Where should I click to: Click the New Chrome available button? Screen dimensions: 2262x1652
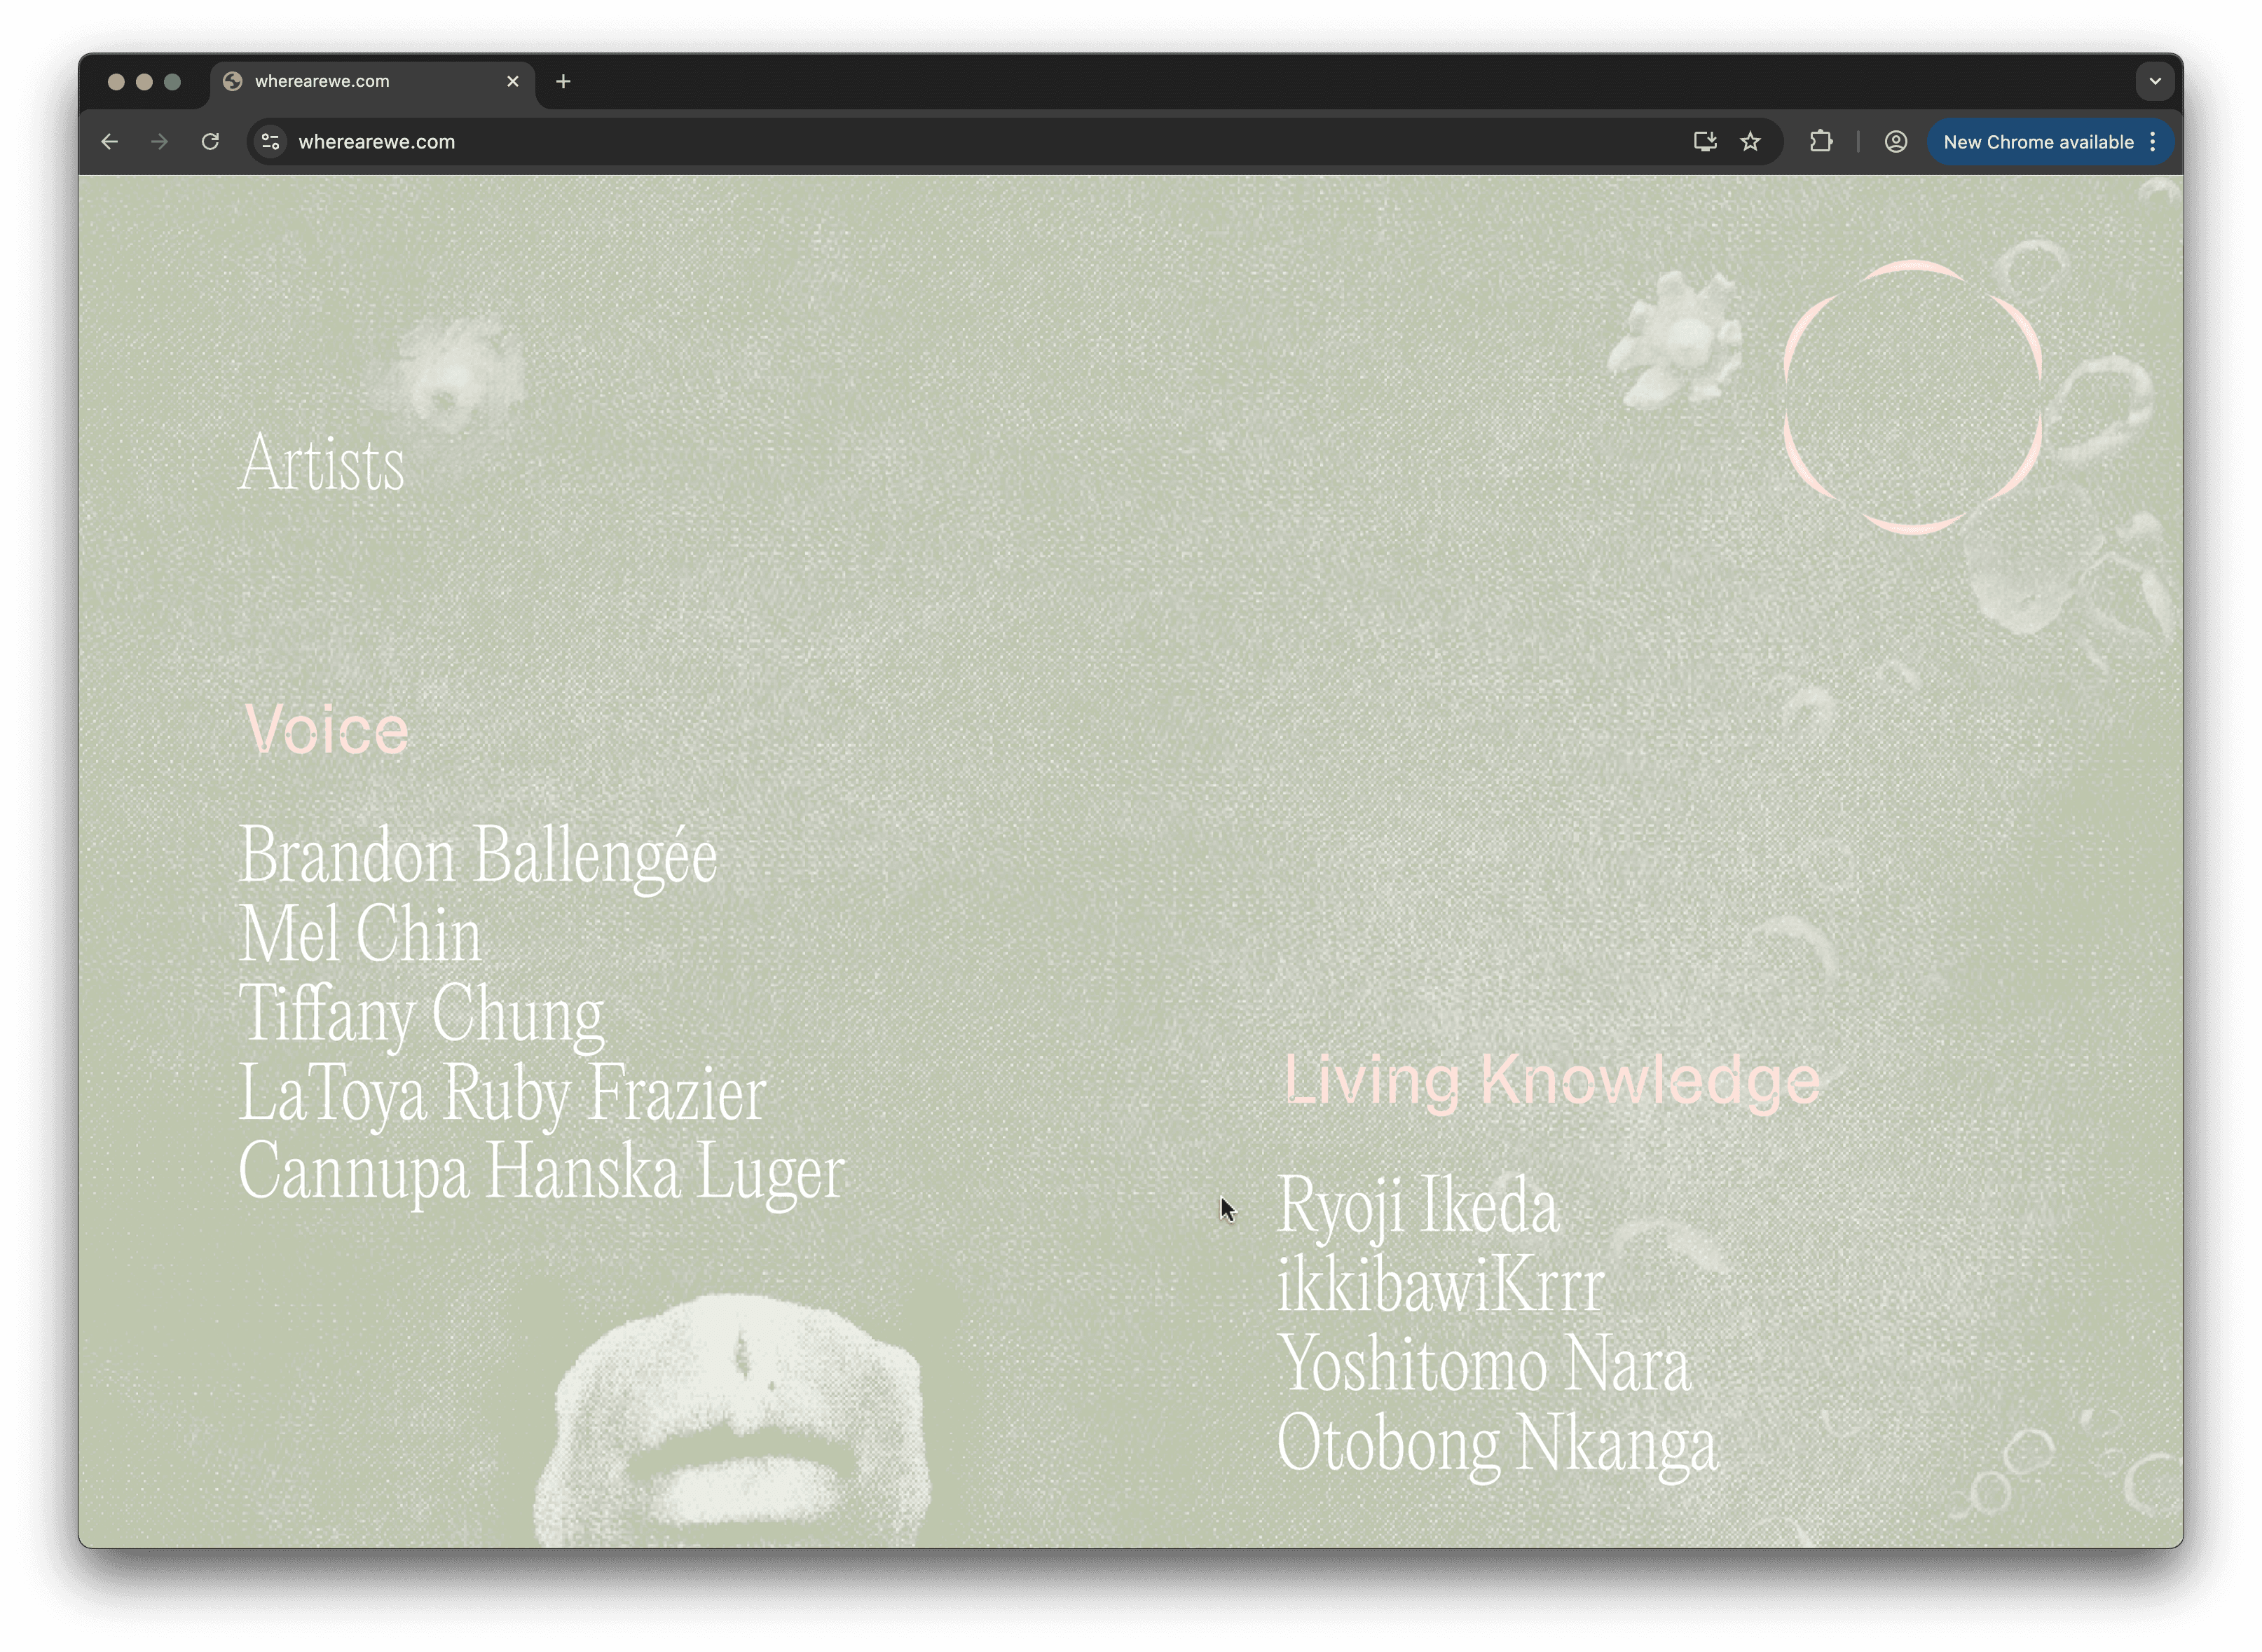coord(2037,142)
